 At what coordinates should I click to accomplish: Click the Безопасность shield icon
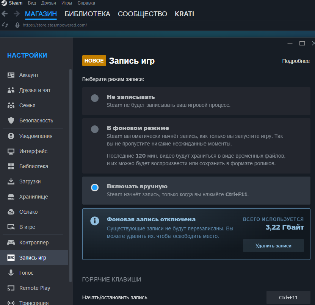(x=11, y=120)
